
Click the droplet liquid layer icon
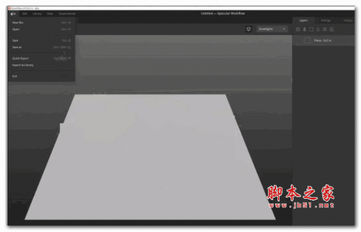tap(318, 30)
